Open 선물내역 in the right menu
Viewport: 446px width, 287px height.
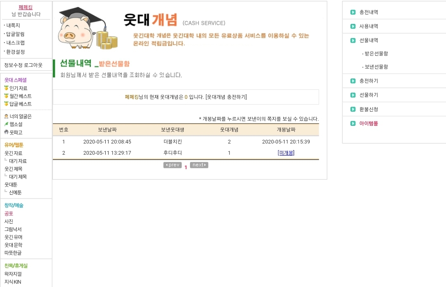(369, 41)
